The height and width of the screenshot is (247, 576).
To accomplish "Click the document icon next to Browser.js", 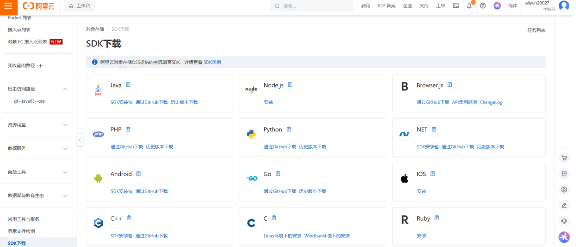I will point(450,85).
